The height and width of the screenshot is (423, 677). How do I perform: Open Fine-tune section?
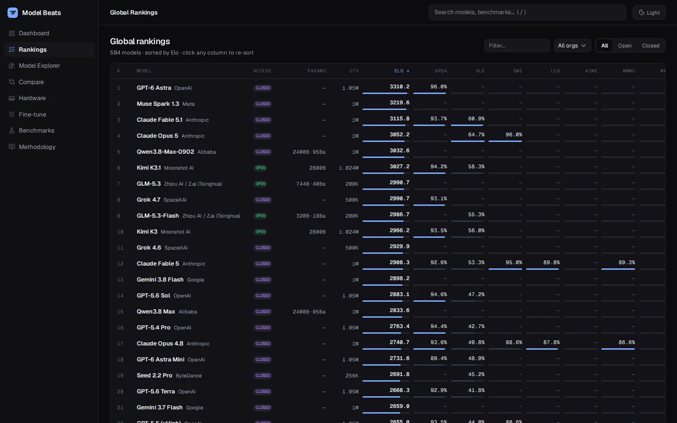[49, 114]
